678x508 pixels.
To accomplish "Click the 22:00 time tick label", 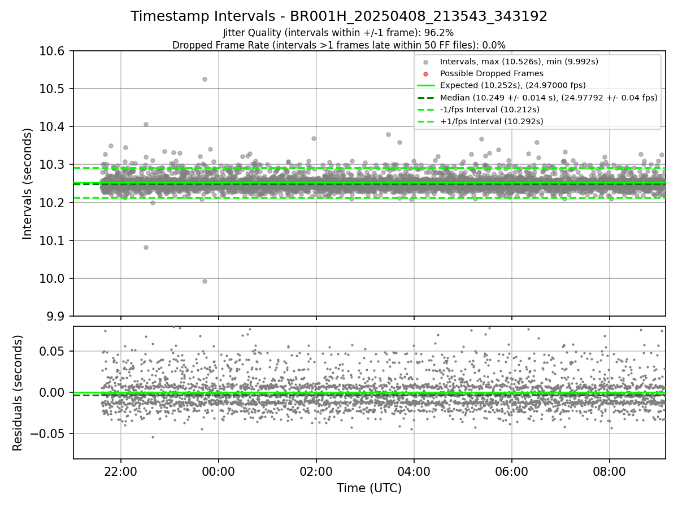I will [x=121, y=471].
